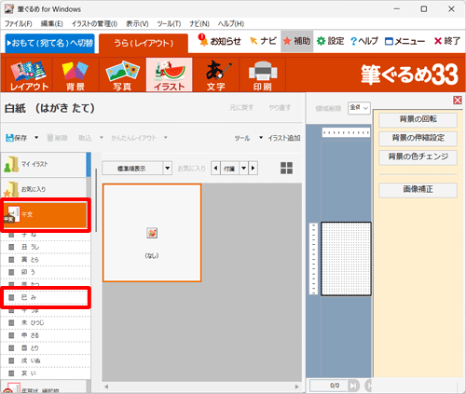The image size is (466, 394).
Task: Select the 卯 う tree item
Action: point(46,272)
